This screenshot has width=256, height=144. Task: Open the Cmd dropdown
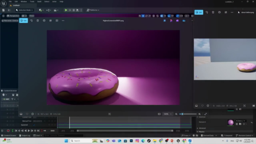click(38, 136)
